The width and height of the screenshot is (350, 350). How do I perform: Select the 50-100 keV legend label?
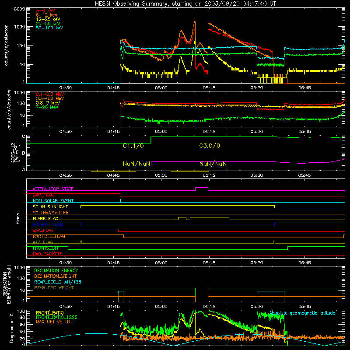(49, 28)
